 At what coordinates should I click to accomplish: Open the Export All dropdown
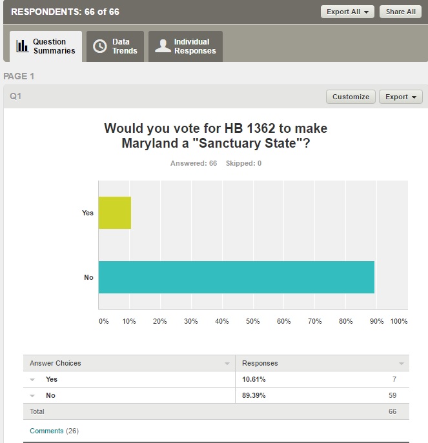click(x=347, y=12)
